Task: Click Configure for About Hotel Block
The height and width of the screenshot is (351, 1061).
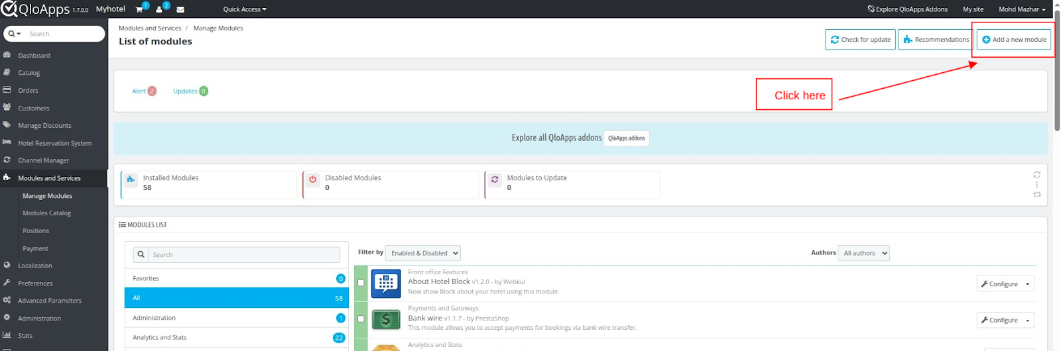Action: click(999, 284)
